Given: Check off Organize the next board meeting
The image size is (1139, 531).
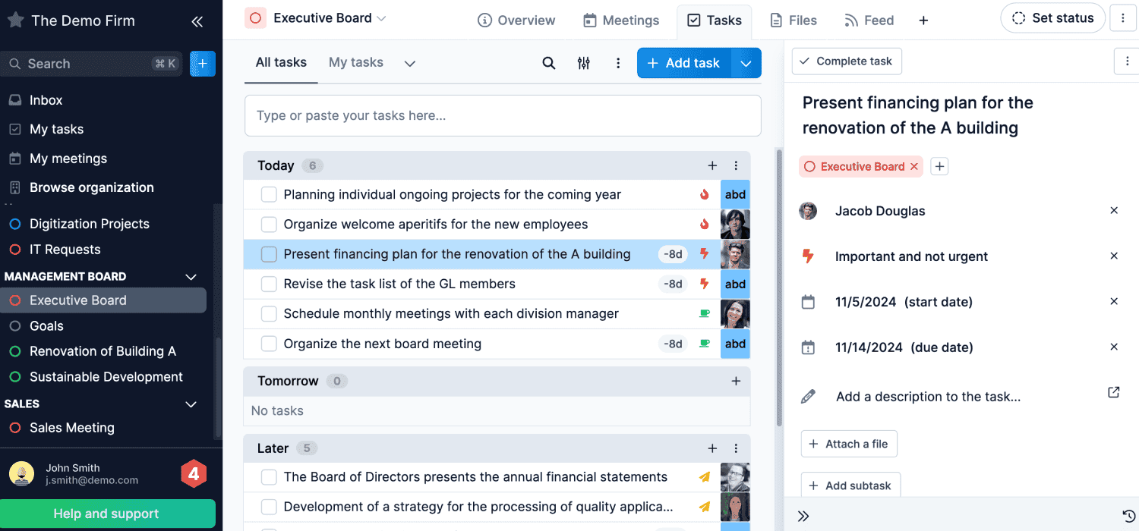Looking at the screenshot, I should [x=269, y=344].
